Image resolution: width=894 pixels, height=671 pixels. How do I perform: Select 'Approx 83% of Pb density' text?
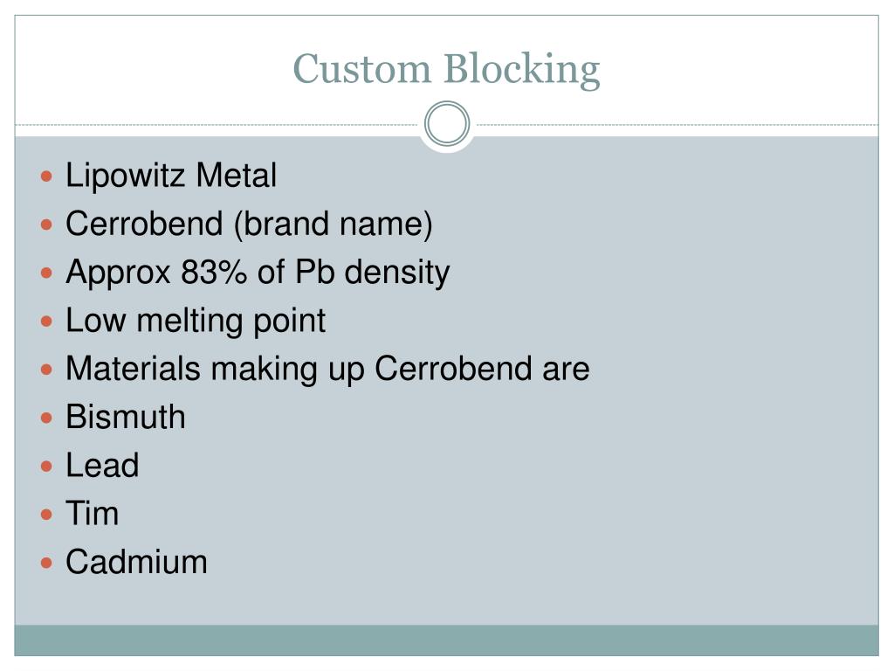258,273
